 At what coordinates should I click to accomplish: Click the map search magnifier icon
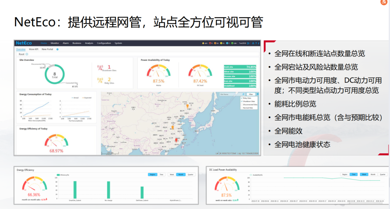[x=243, y=94]
